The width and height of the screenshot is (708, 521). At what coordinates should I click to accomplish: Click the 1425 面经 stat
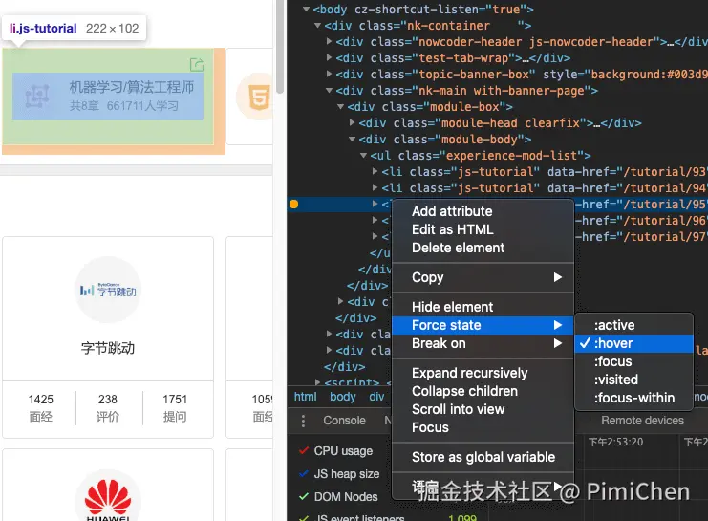tap(41, 407)
